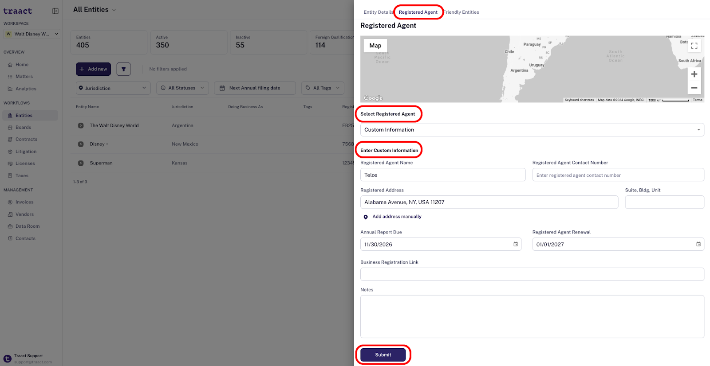The height and width of the screenshot is (366, 710).
Task: Open the Next Annual filing date picker
Action: point(255,88)
